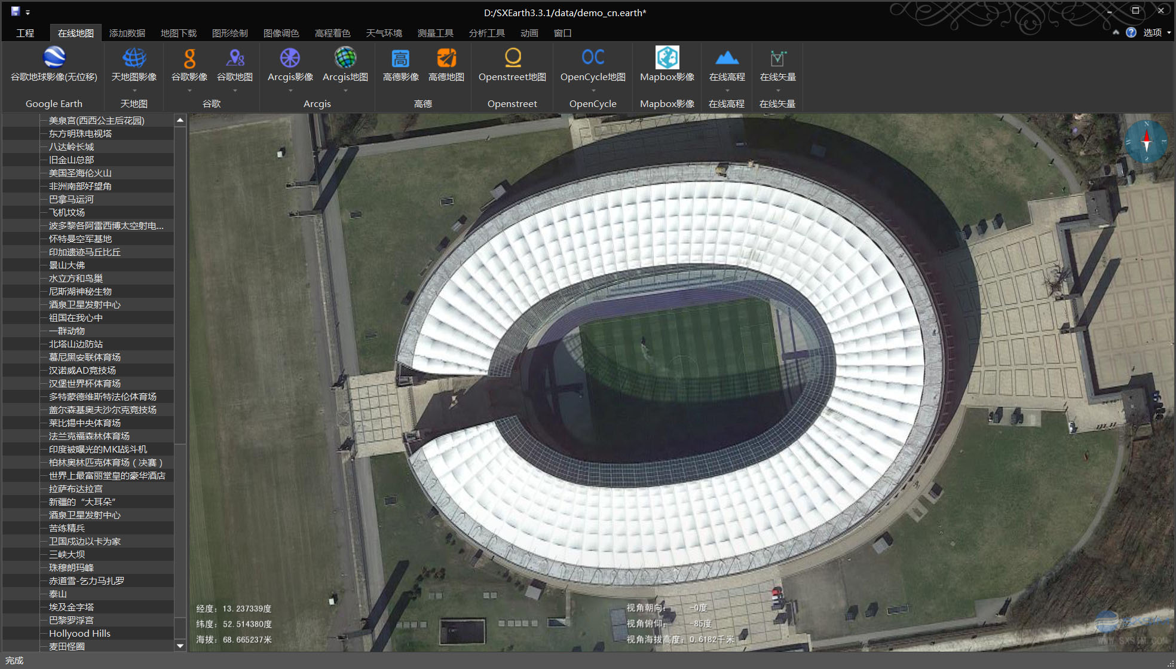1176x669 pixels.
Task: Select the 在线地图 tab
Action: (x=76, y=33)
